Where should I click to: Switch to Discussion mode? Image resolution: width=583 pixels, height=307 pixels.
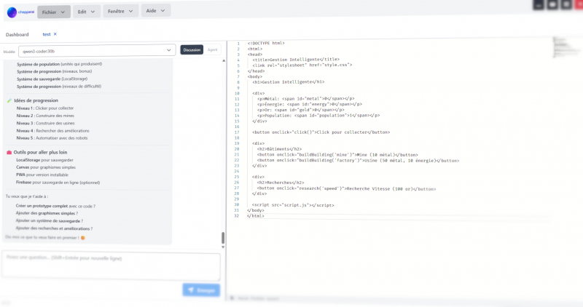[x=192, y=50]
